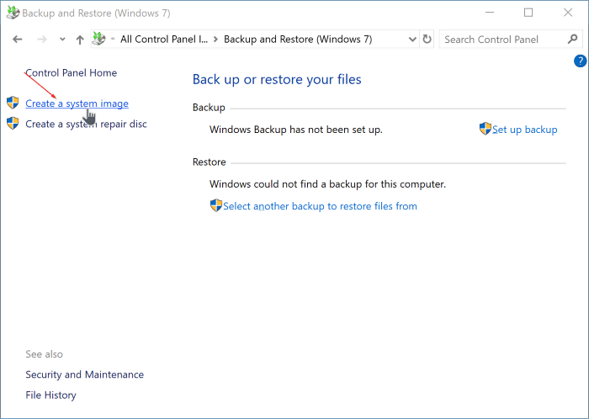Select All Control Panel Items breadcrumb
This screenshot has height=419, width=589.
(x=164, y=39)
